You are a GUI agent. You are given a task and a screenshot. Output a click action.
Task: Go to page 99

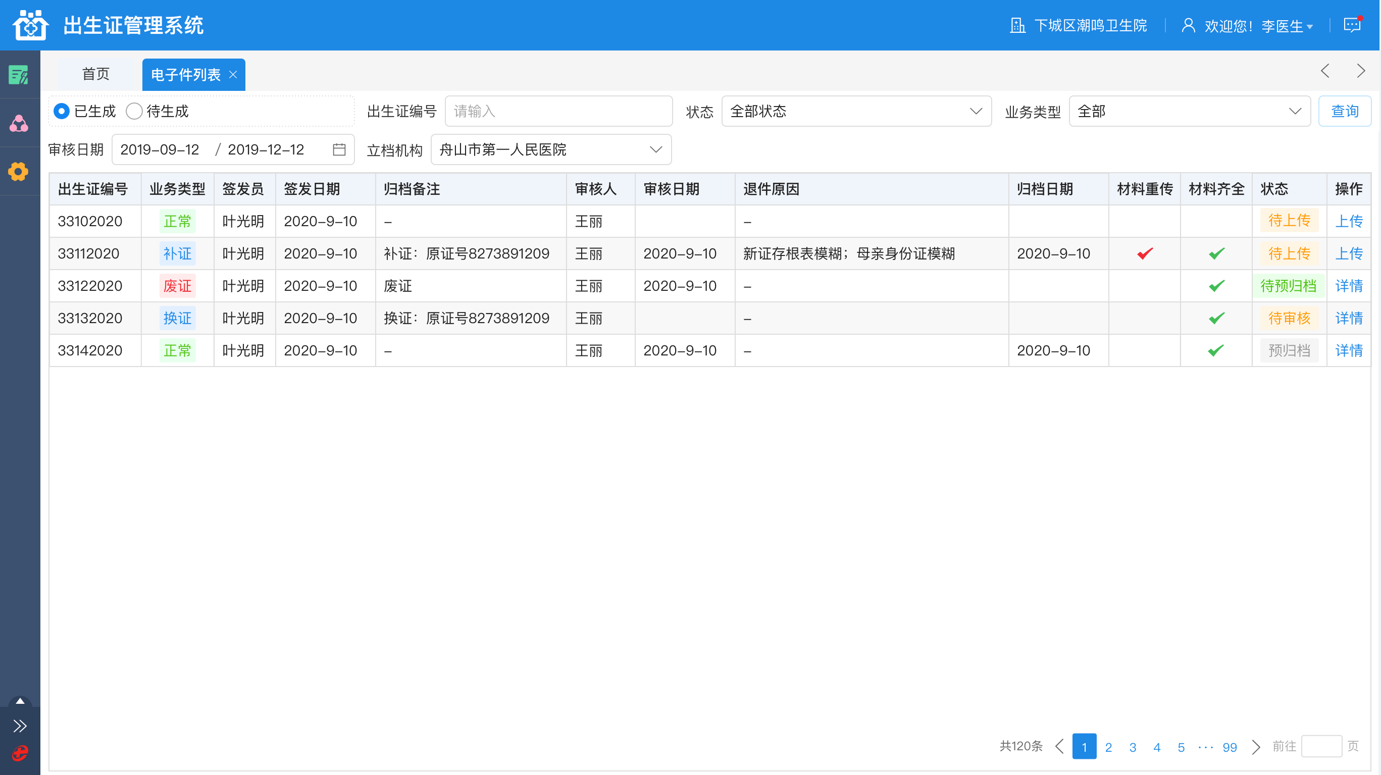pos(1230,747)
